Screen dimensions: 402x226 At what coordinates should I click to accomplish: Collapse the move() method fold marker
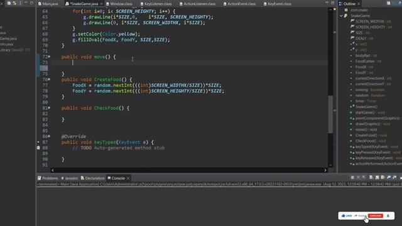49,56
